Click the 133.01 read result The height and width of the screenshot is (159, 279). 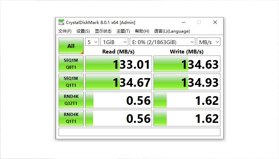[x=119, y=64]
